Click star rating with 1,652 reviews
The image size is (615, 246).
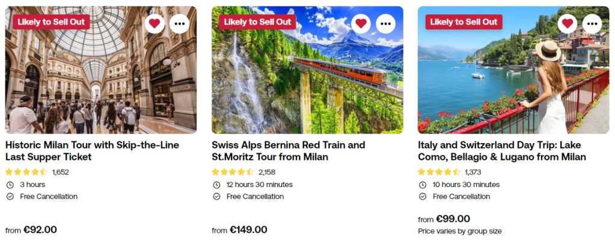26,172
